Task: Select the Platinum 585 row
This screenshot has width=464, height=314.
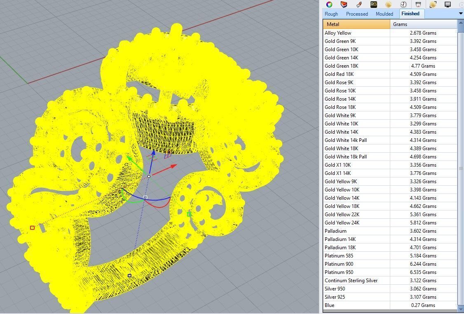Action: (390, 256)
